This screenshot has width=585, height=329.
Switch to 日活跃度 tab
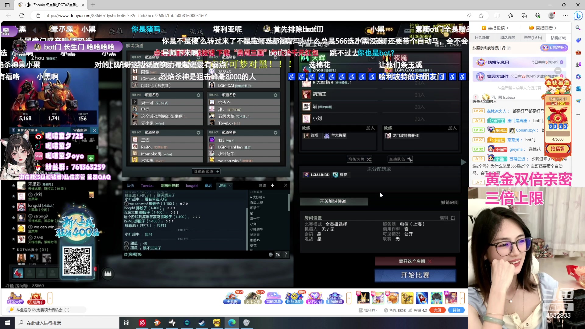point(482,38)
